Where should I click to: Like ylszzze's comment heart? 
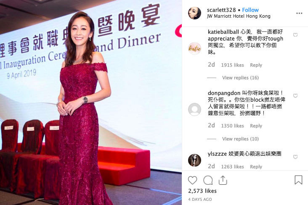point(295,157)
